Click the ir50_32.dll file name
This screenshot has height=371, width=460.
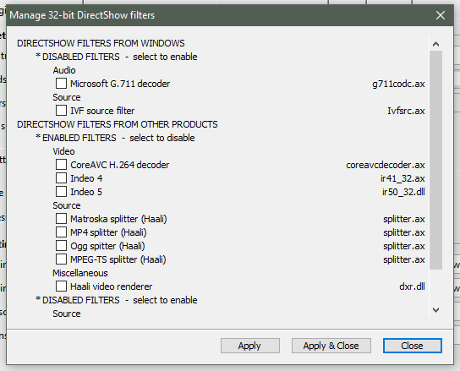point(403,192)
